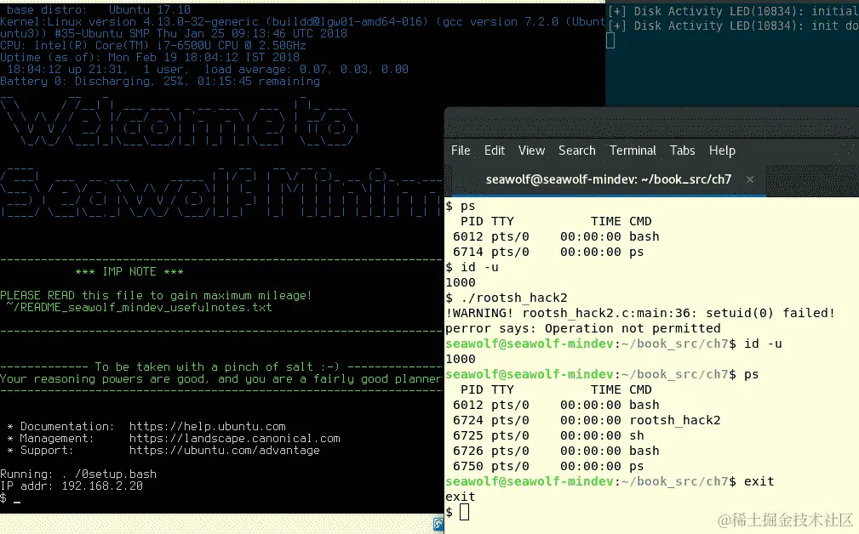Click the https://help.ubuntu.com documentation URL
Screen dimensions: 859x534
(207, 426)
